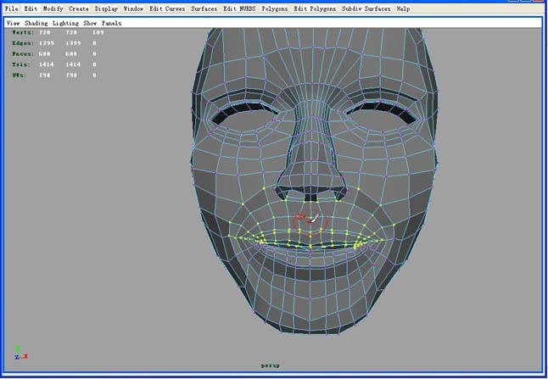This screenshot has width=548, height=379.
Task: Open the Surfaces menu
Action: [x=204, y=8]
